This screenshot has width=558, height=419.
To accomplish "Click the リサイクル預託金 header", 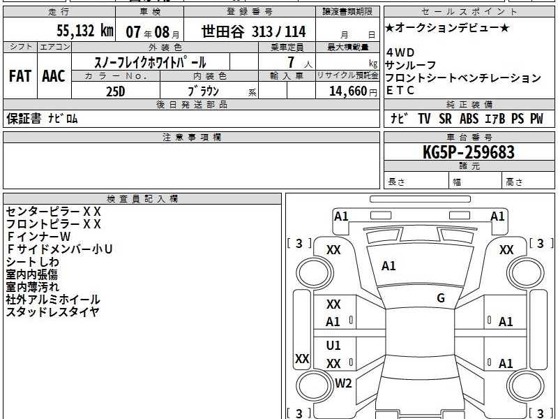I will (x=347, y=75).
